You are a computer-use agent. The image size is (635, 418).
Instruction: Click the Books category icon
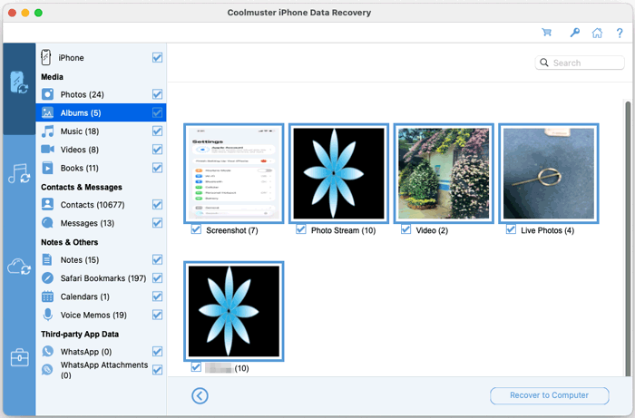tap(47, 168)
